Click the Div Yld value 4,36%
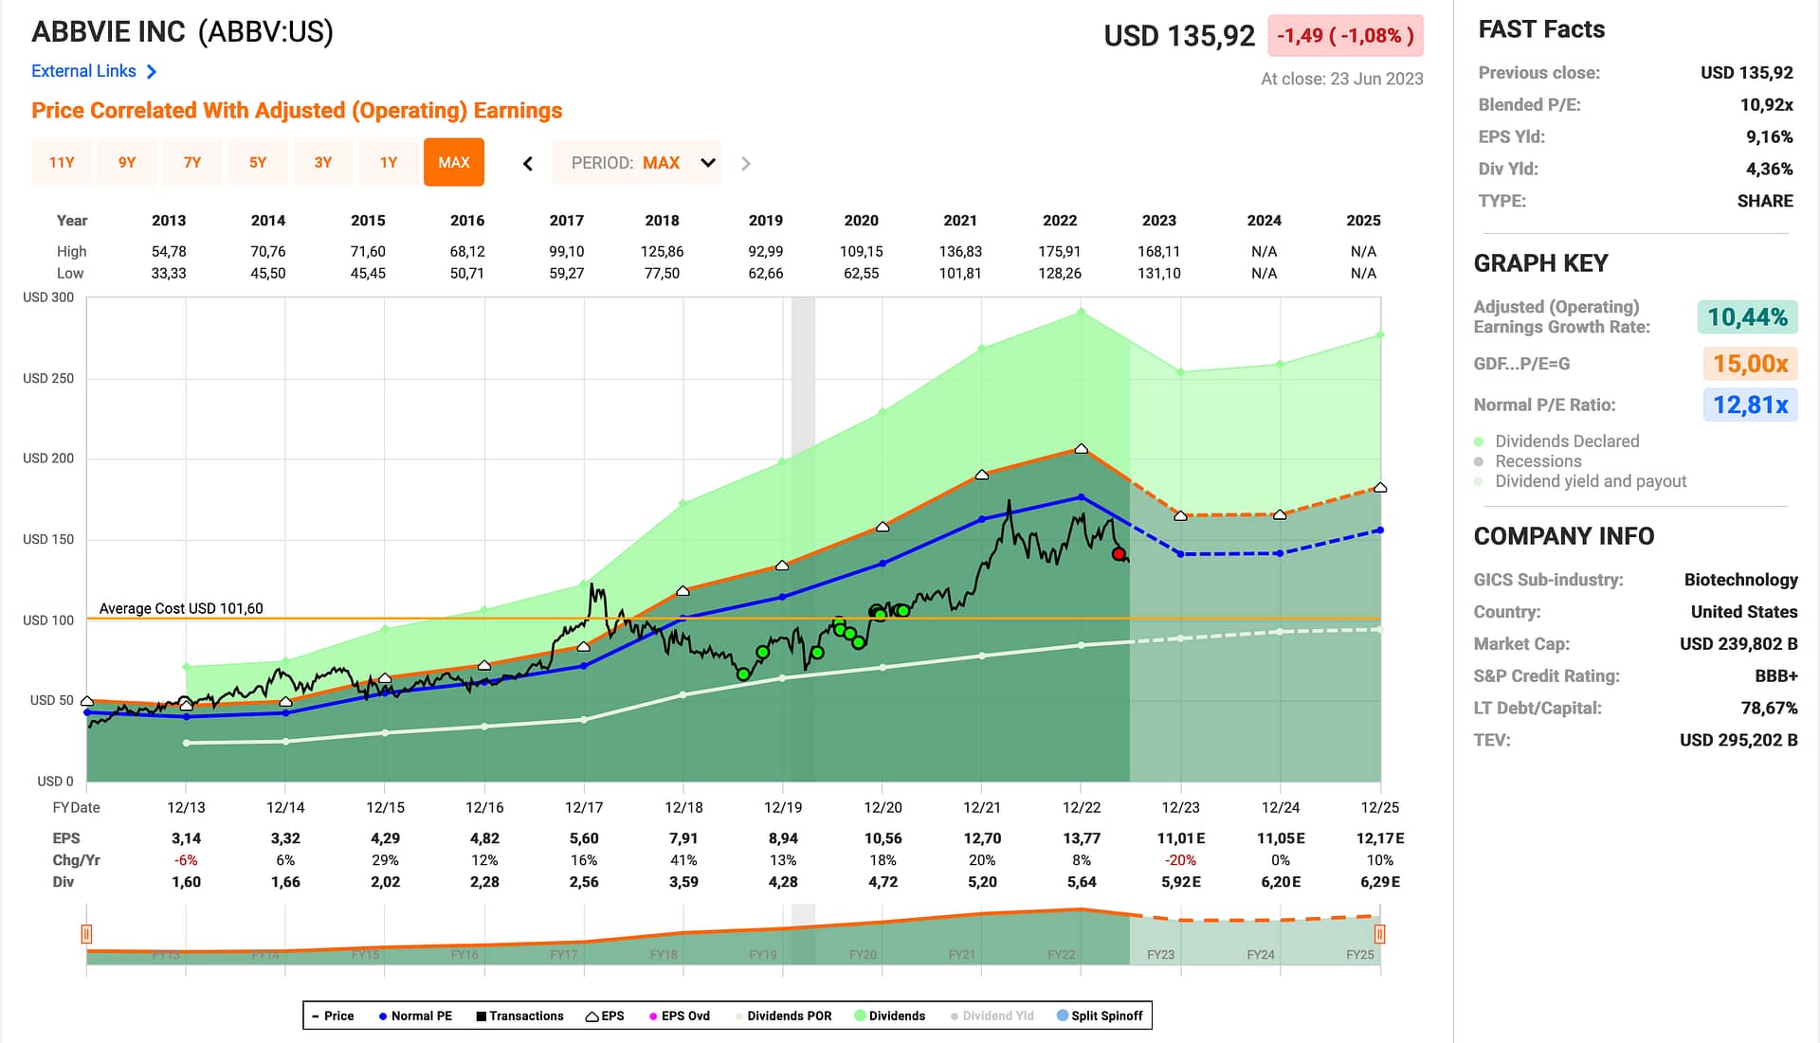1820x1043 pixels. coord(1769,170)
